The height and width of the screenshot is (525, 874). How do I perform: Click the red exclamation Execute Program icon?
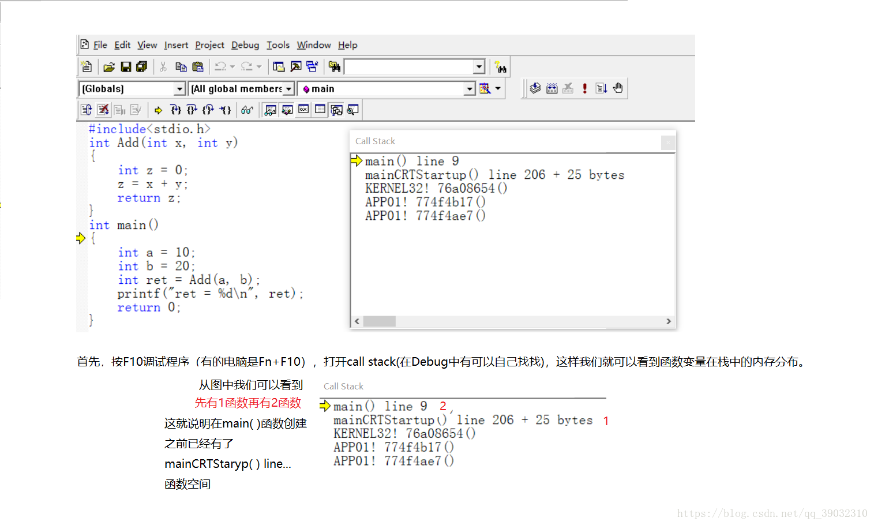click(584, 88)
